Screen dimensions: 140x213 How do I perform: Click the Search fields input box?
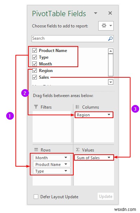72,39
